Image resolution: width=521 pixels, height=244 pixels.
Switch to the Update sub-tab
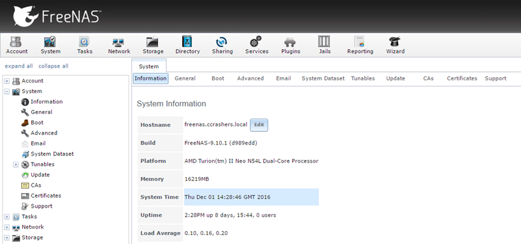click(396, 78)
